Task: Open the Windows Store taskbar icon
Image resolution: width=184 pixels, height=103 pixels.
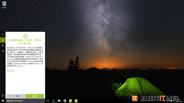Action: [65, 101]
